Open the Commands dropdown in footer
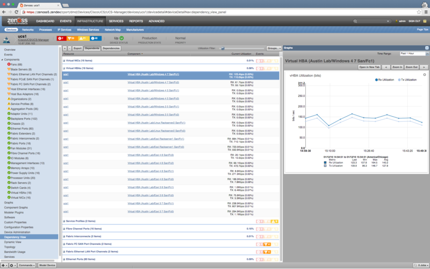 coord(26,265)
